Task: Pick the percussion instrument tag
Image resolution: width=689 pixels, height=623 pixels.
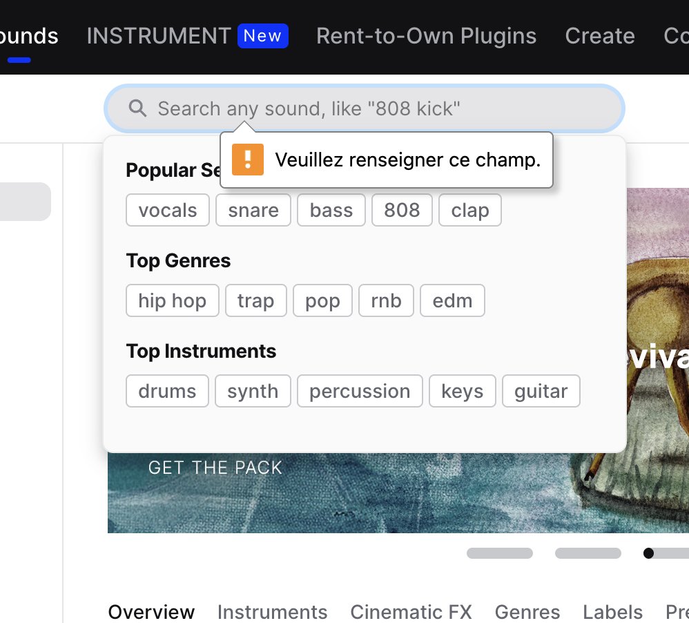Action: click(360, 391)
